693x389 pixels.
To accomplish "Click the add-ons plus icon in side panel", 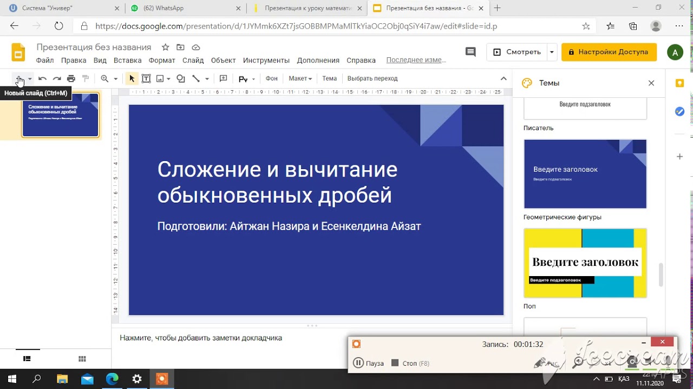I will pos(680,157).
